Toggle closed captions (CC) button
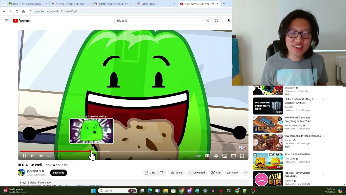This screenshot has height=195, width=346. (207, 156)
